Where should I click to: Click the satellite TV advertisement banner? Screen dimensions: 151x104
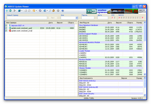pos(104,11)
